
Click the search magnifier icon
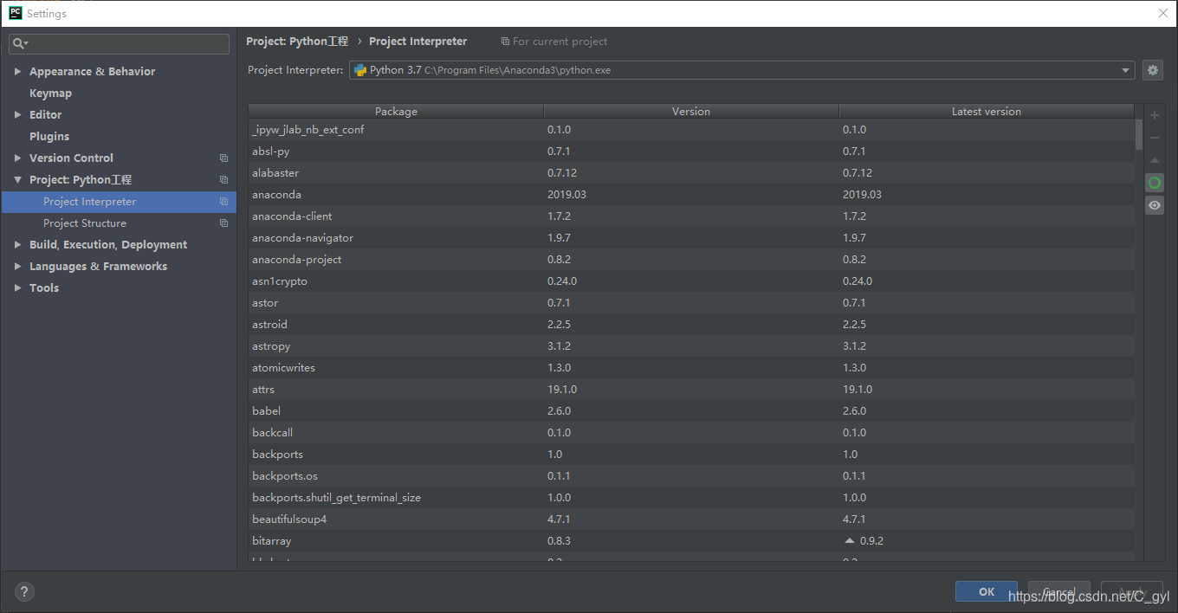pyautogui.click(x=20, y=43)
